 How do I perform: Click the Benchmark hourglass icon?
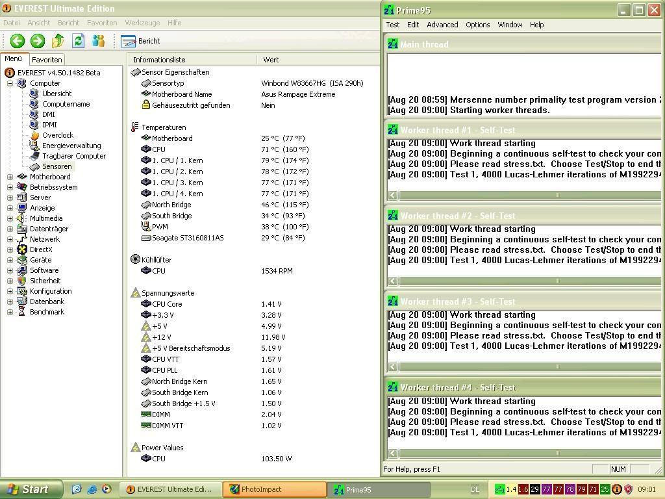(x=22, y=312)
